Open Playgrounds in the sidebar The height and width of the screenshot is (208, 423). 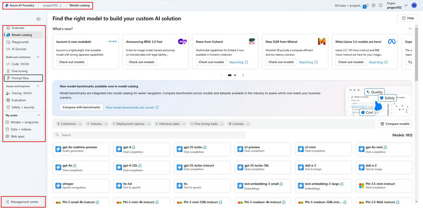click(20, 42)
